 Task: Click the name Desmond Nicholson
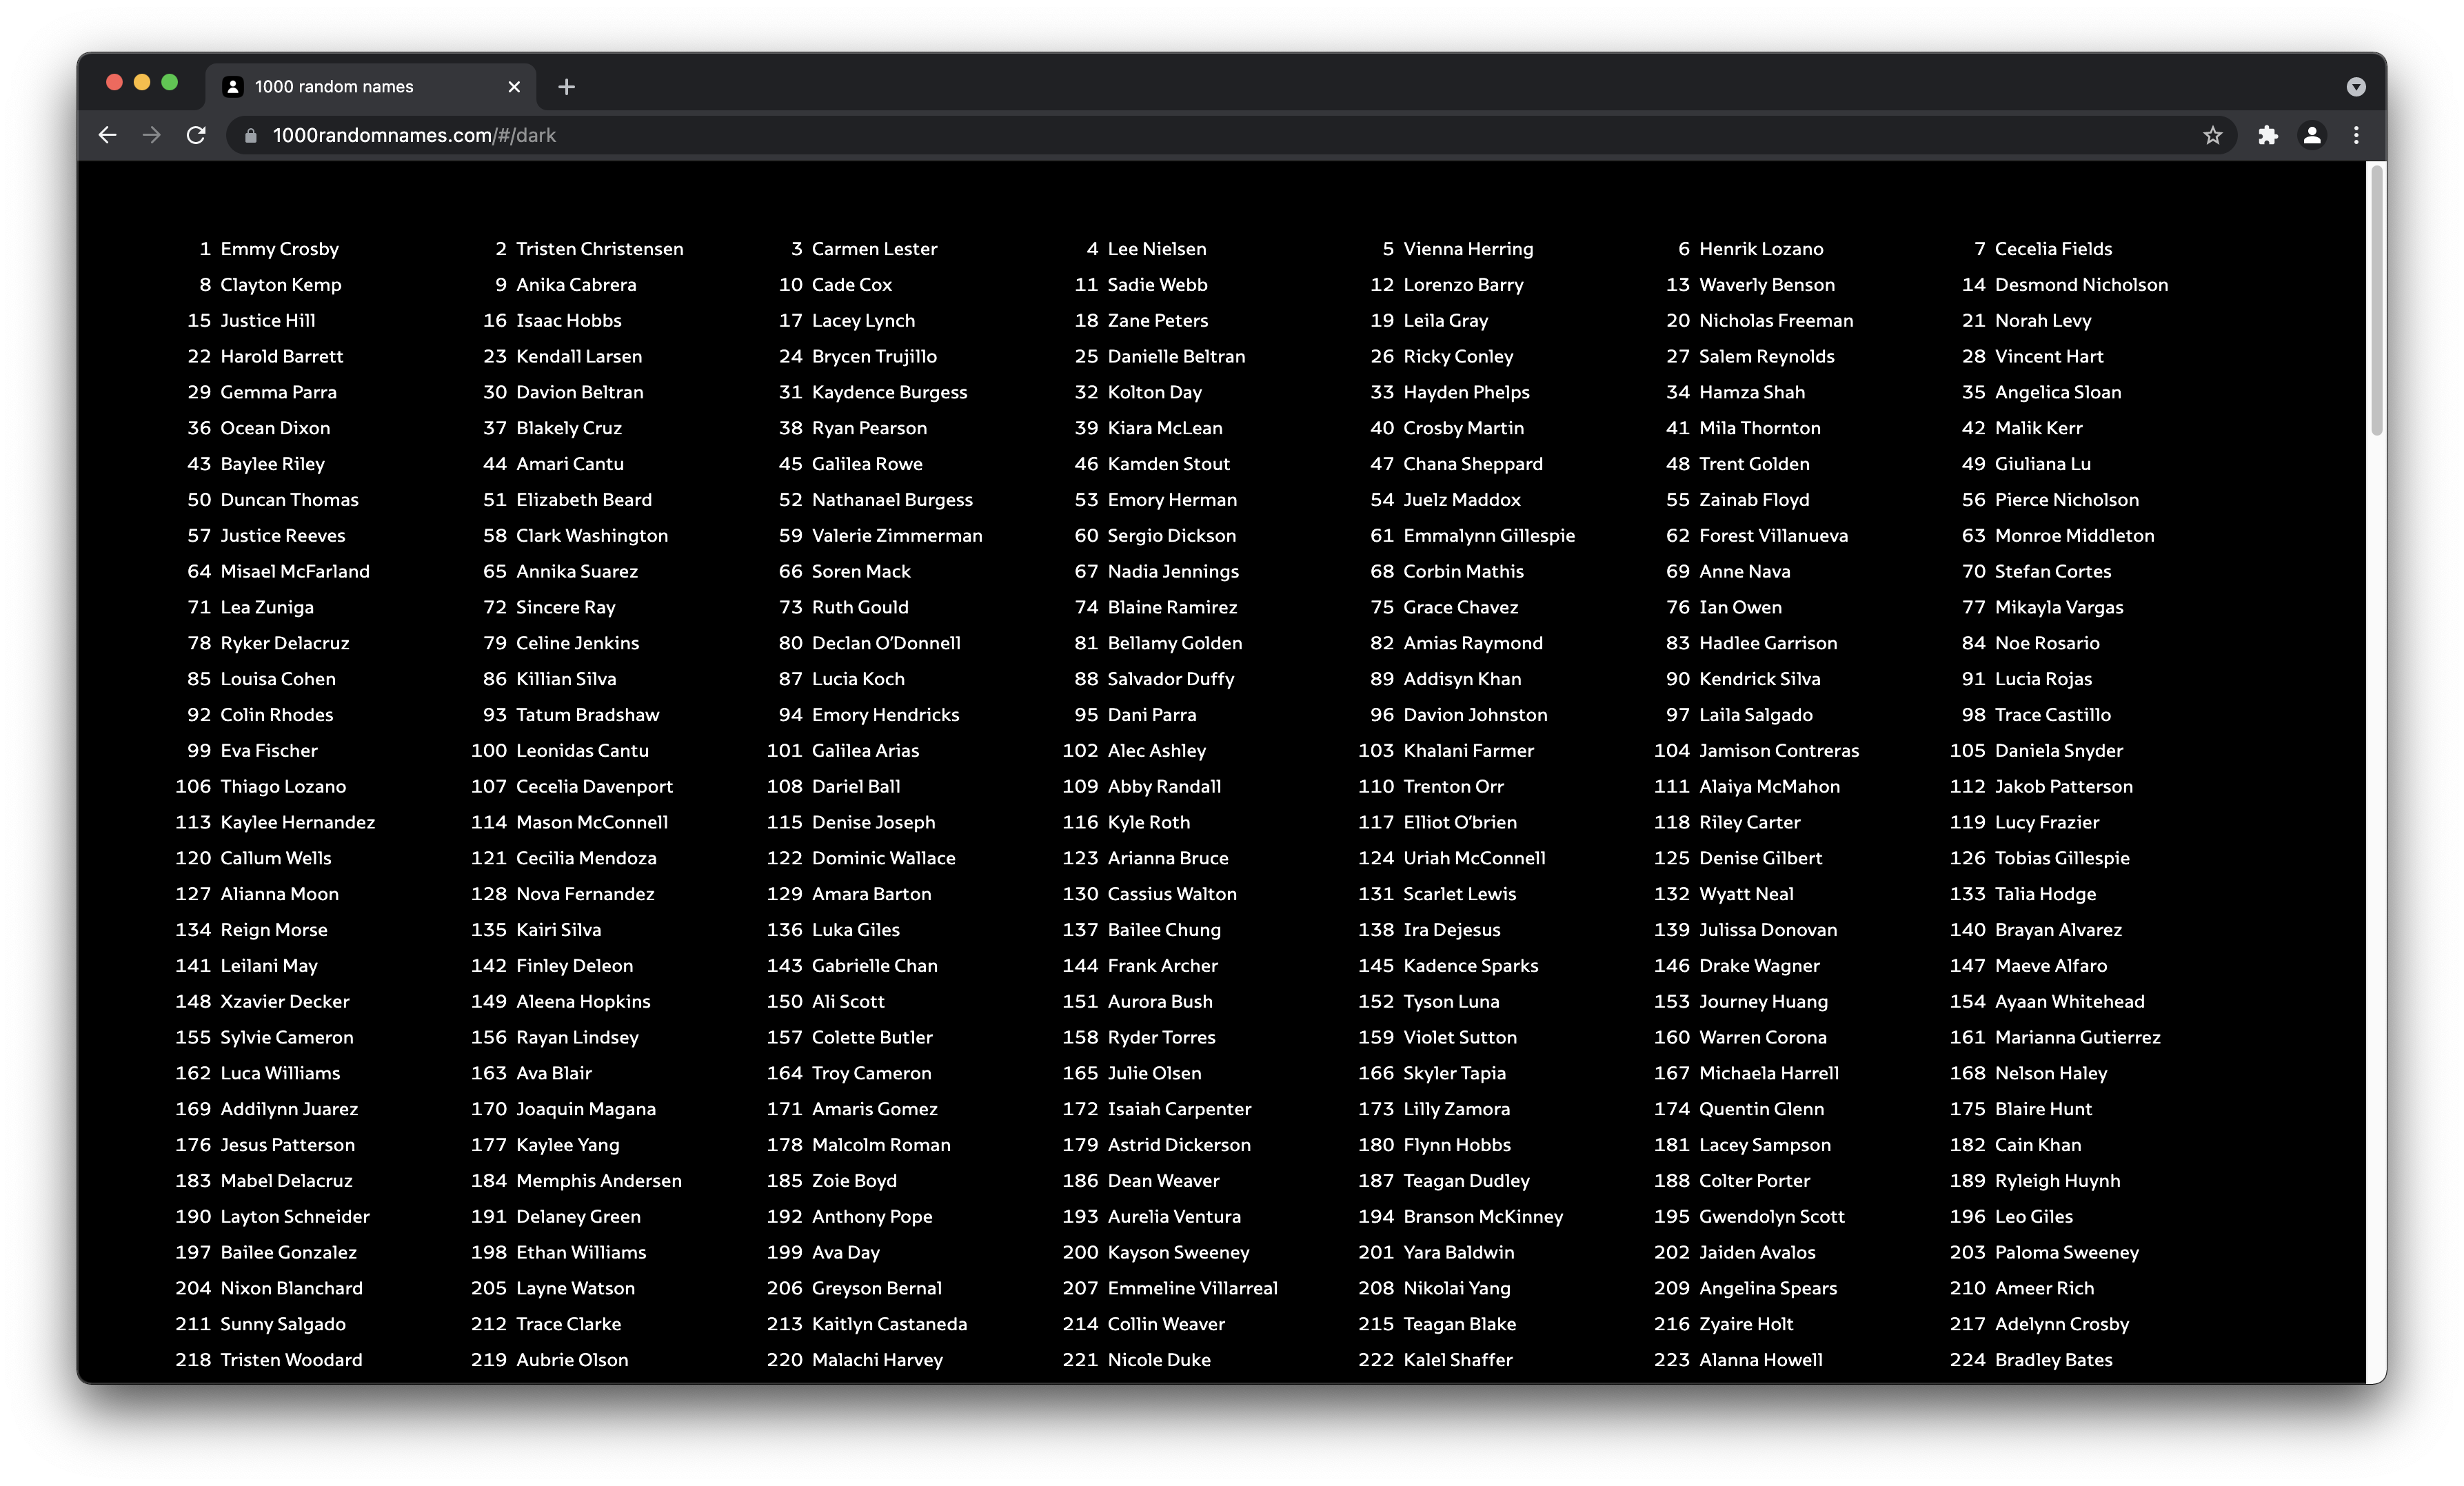pos(2081,285)
